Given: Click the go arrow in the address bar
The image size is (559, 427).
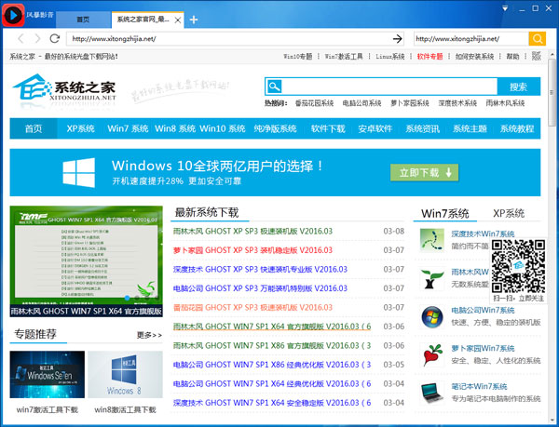Looking at the screenshot, I should pos(397,38).
